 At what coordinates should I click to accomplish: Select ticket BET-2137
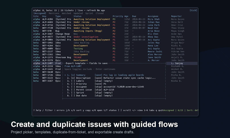coord(47,52)
